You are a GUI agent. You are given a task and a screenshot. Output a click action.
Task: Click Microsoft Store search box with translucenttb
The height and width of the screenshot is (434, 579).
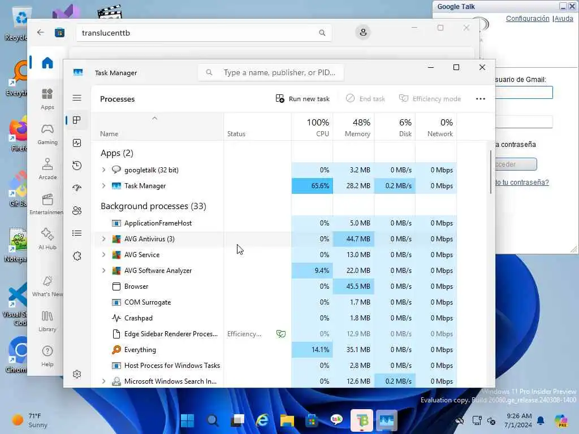point(204,33)
